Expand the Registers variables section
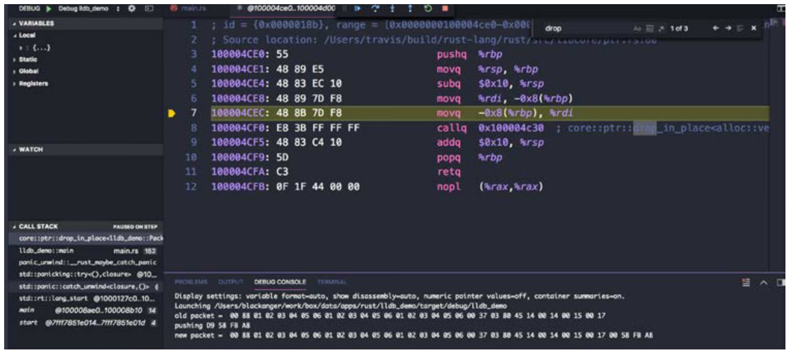 click(x=33, y=83)
